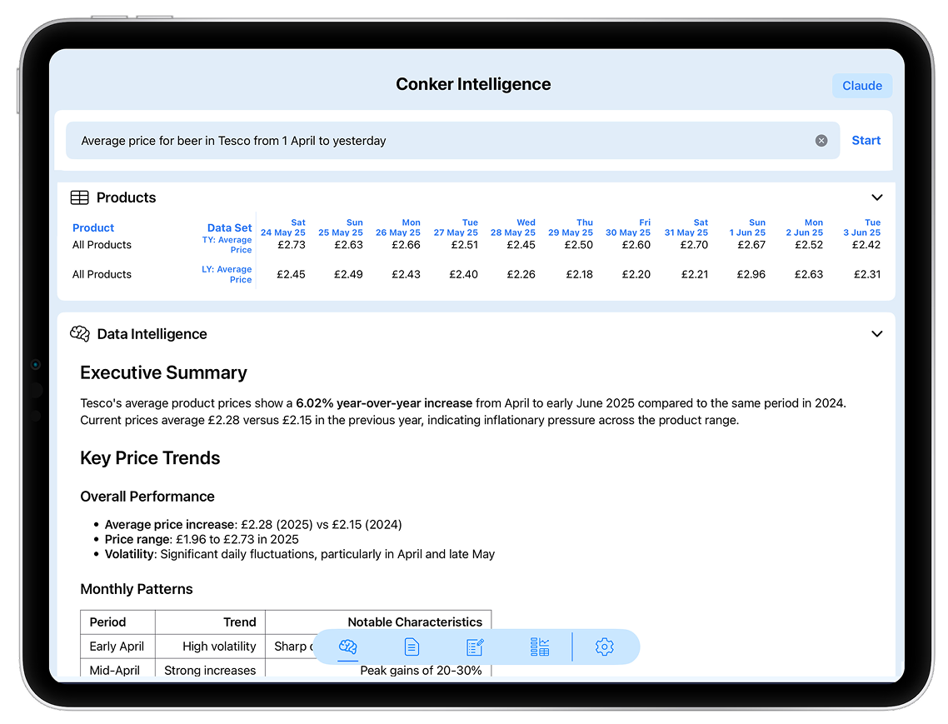948x724 pixels.
Task: Open the Data Intelligence brain tab icon
Action: click(x=347, y=647)
